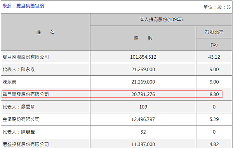233x148 pixels.
Task: Click the share count 109
Action: [x=143, y=107]
